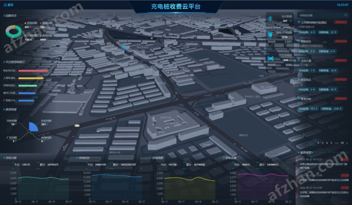Click the 回路数量: 1530 个 badge
The width and height of the screenshot is (352, 205).
[x=332, y=109]
